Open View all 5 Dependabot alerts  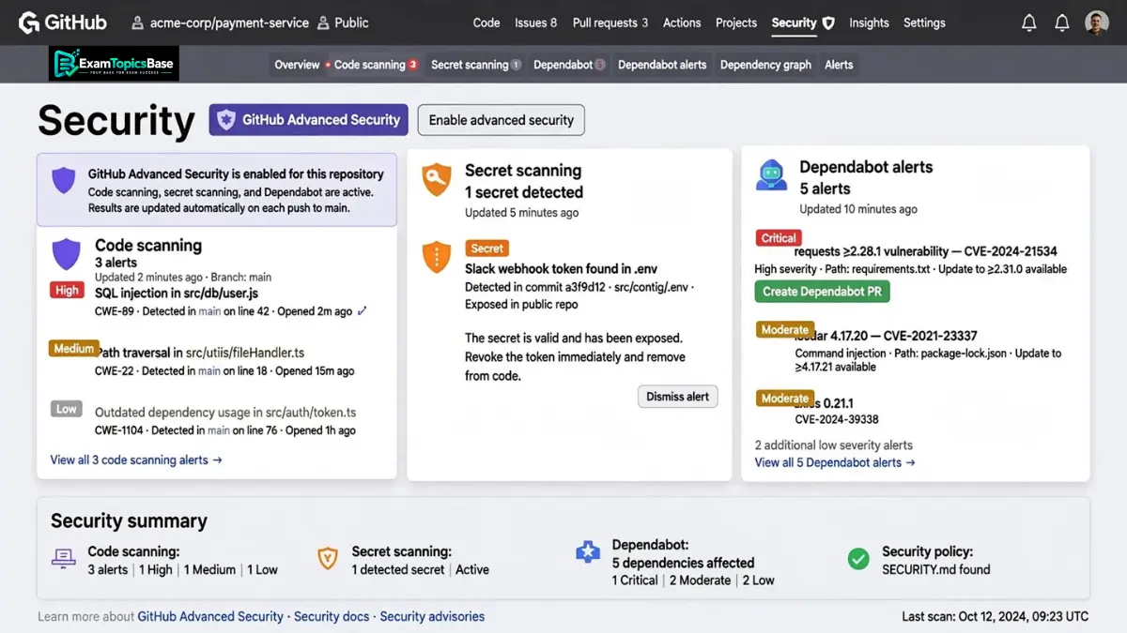(835, 462)
